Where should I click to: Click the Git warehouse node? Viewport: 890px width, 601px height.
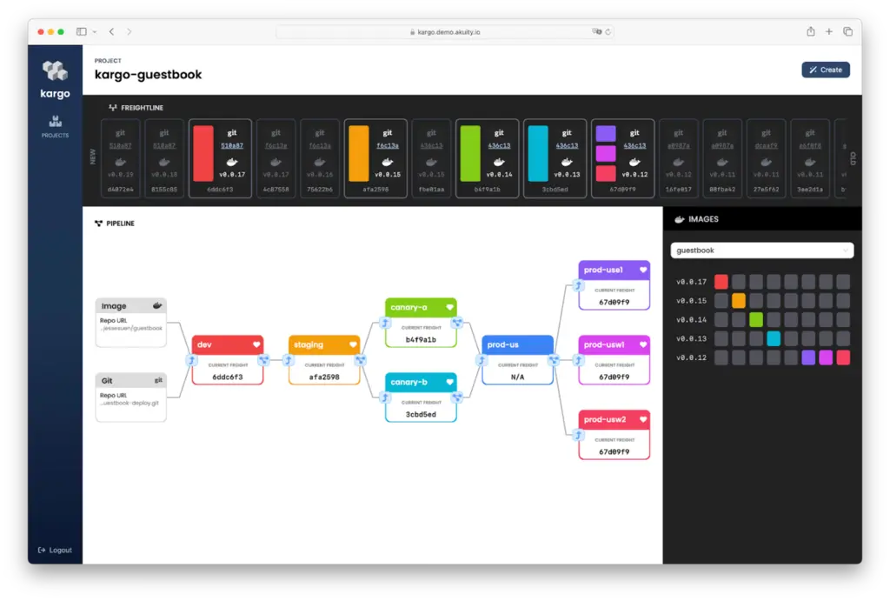(x=131, y=397)
